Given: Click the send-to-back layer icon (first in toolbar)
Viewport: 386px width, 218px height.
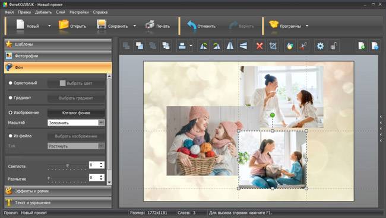Looking at the screenshot, I should tap(126, 46).
